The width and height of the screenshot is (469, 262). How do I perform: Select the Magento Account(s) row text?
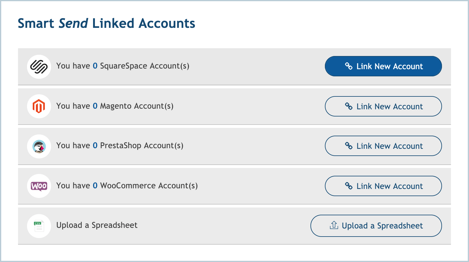115,106
